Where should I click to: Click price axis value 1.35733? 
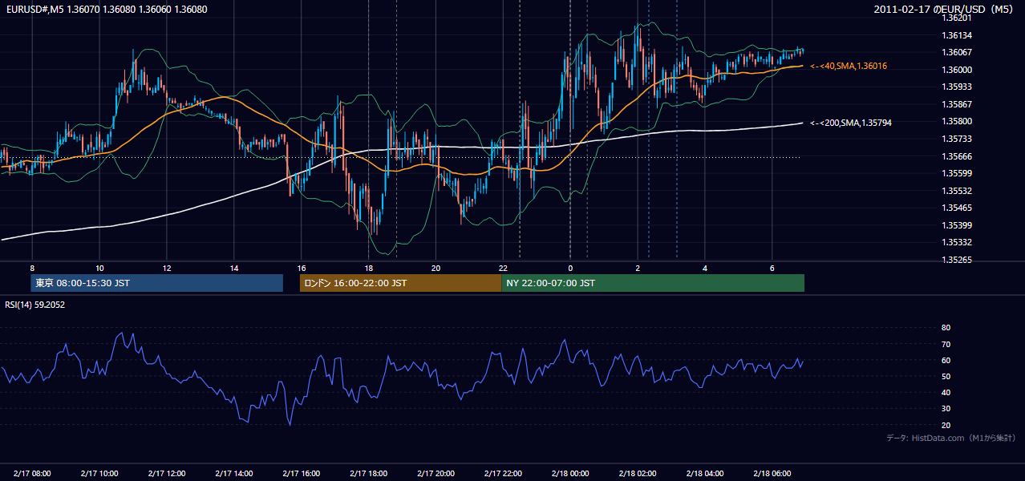point(957,139)
